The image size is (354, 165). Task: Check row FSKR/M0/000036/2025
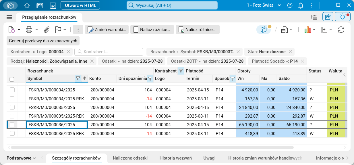pyautogui.click(x=12, y=125)
